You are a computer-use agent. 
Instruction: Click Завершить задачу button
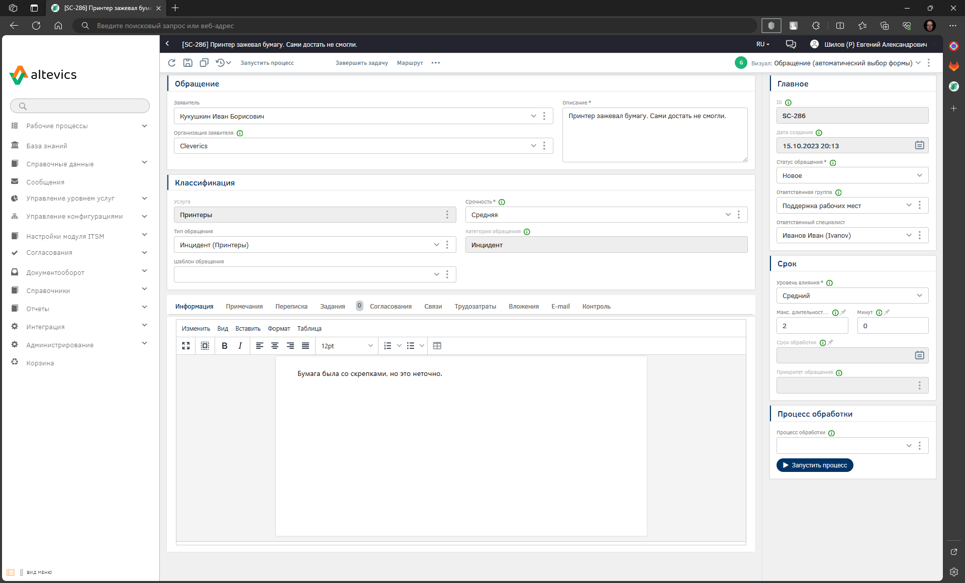(362, 63)
